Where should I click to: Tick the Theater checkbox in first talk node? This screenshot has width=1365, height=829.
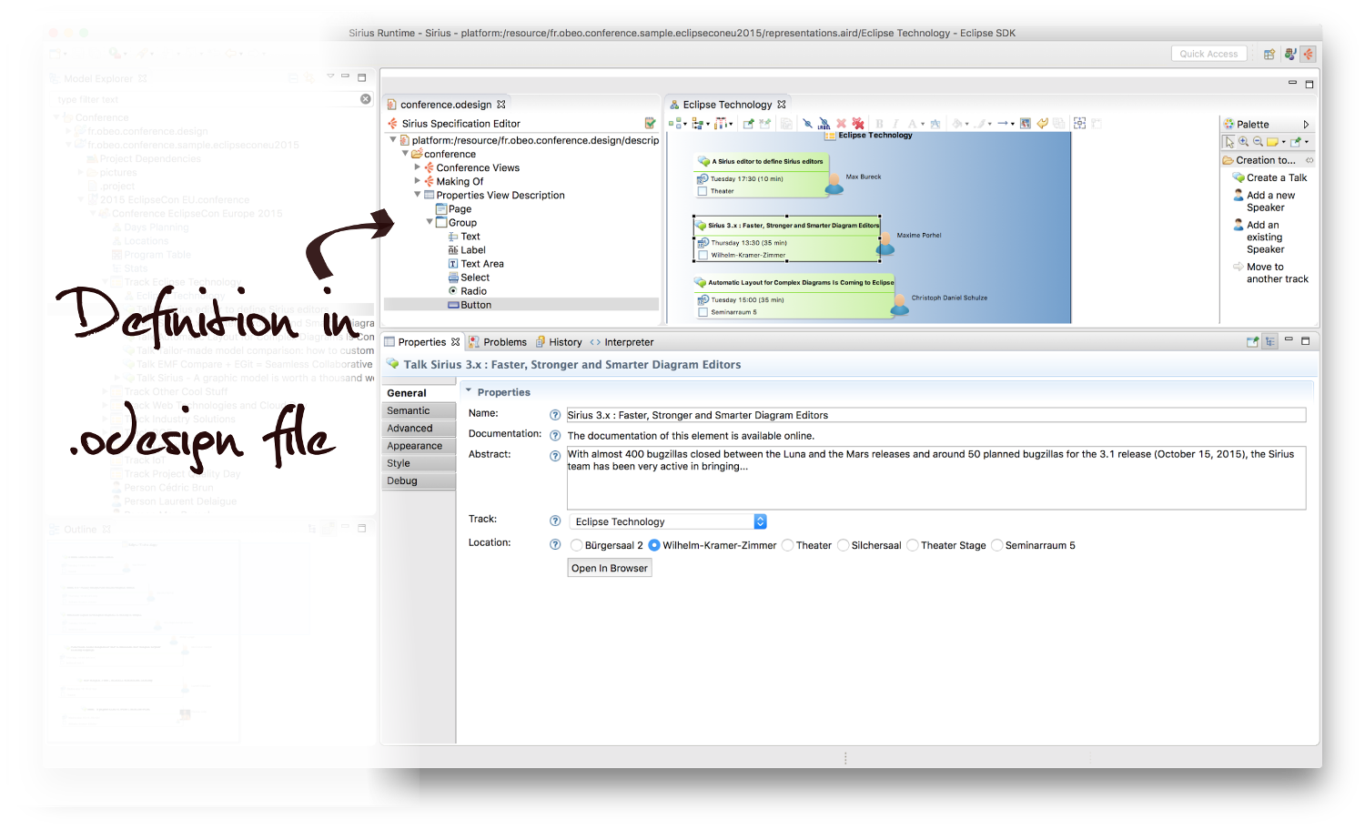point(703,191)
